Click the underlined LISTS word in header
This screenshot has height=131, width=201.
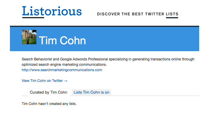[172, 14]
